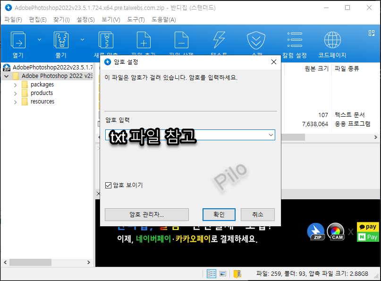Click the Bandizip ZIP logo in the ad banner
Screen dimensions: 381x281
pos(316,232)
